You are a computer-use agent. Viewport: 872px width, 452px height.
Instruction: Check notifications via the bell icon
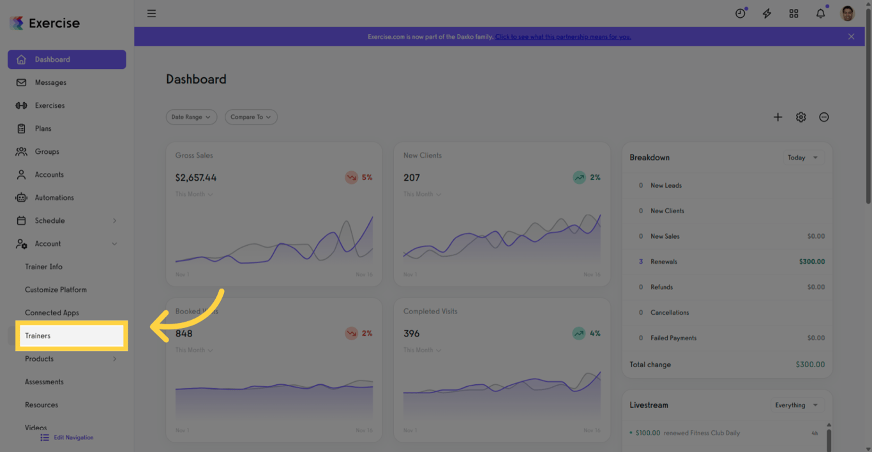pyautogui.click(x=820, y=13)
